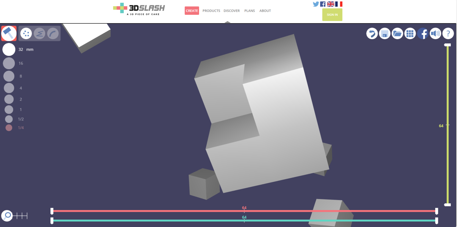Open the help question mark icon
The height and width of the screenshot is (227, 457).
tap(448, 34)
